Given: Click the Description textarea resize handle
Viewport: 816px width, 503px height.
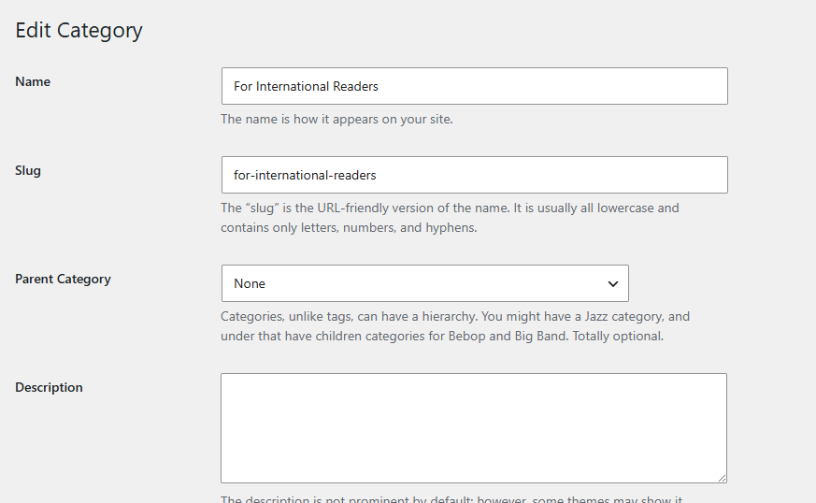Looking at the screenshot, I should click(x=722, y=478).
